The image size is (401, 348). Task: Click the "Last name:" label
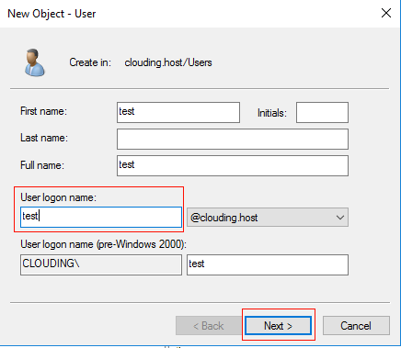pyautogui.click(x=44, y=138)
